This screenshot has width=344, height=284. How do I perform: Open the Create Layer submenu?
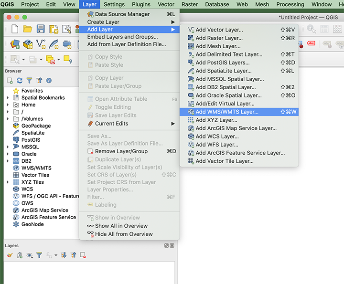tap(129, 22)
